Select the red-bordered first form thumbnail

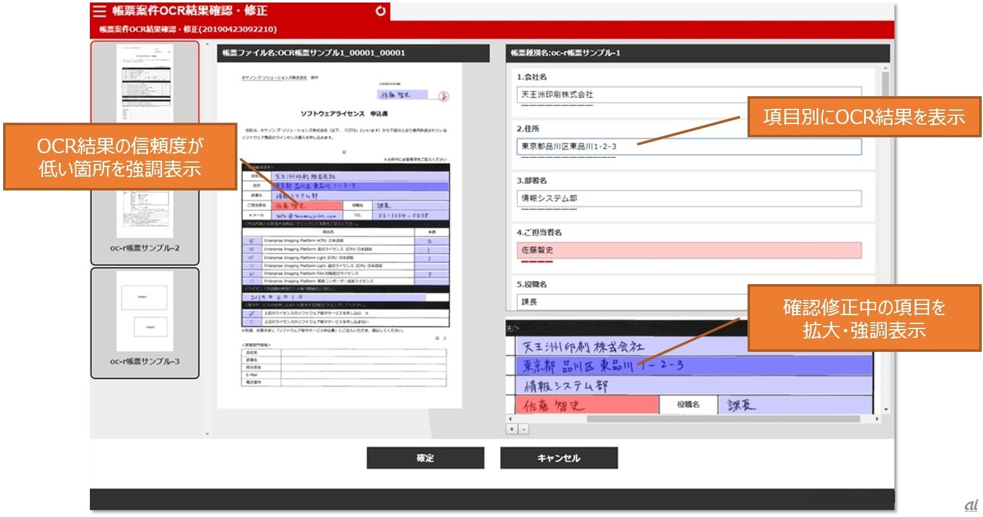[x=145, y=82]
